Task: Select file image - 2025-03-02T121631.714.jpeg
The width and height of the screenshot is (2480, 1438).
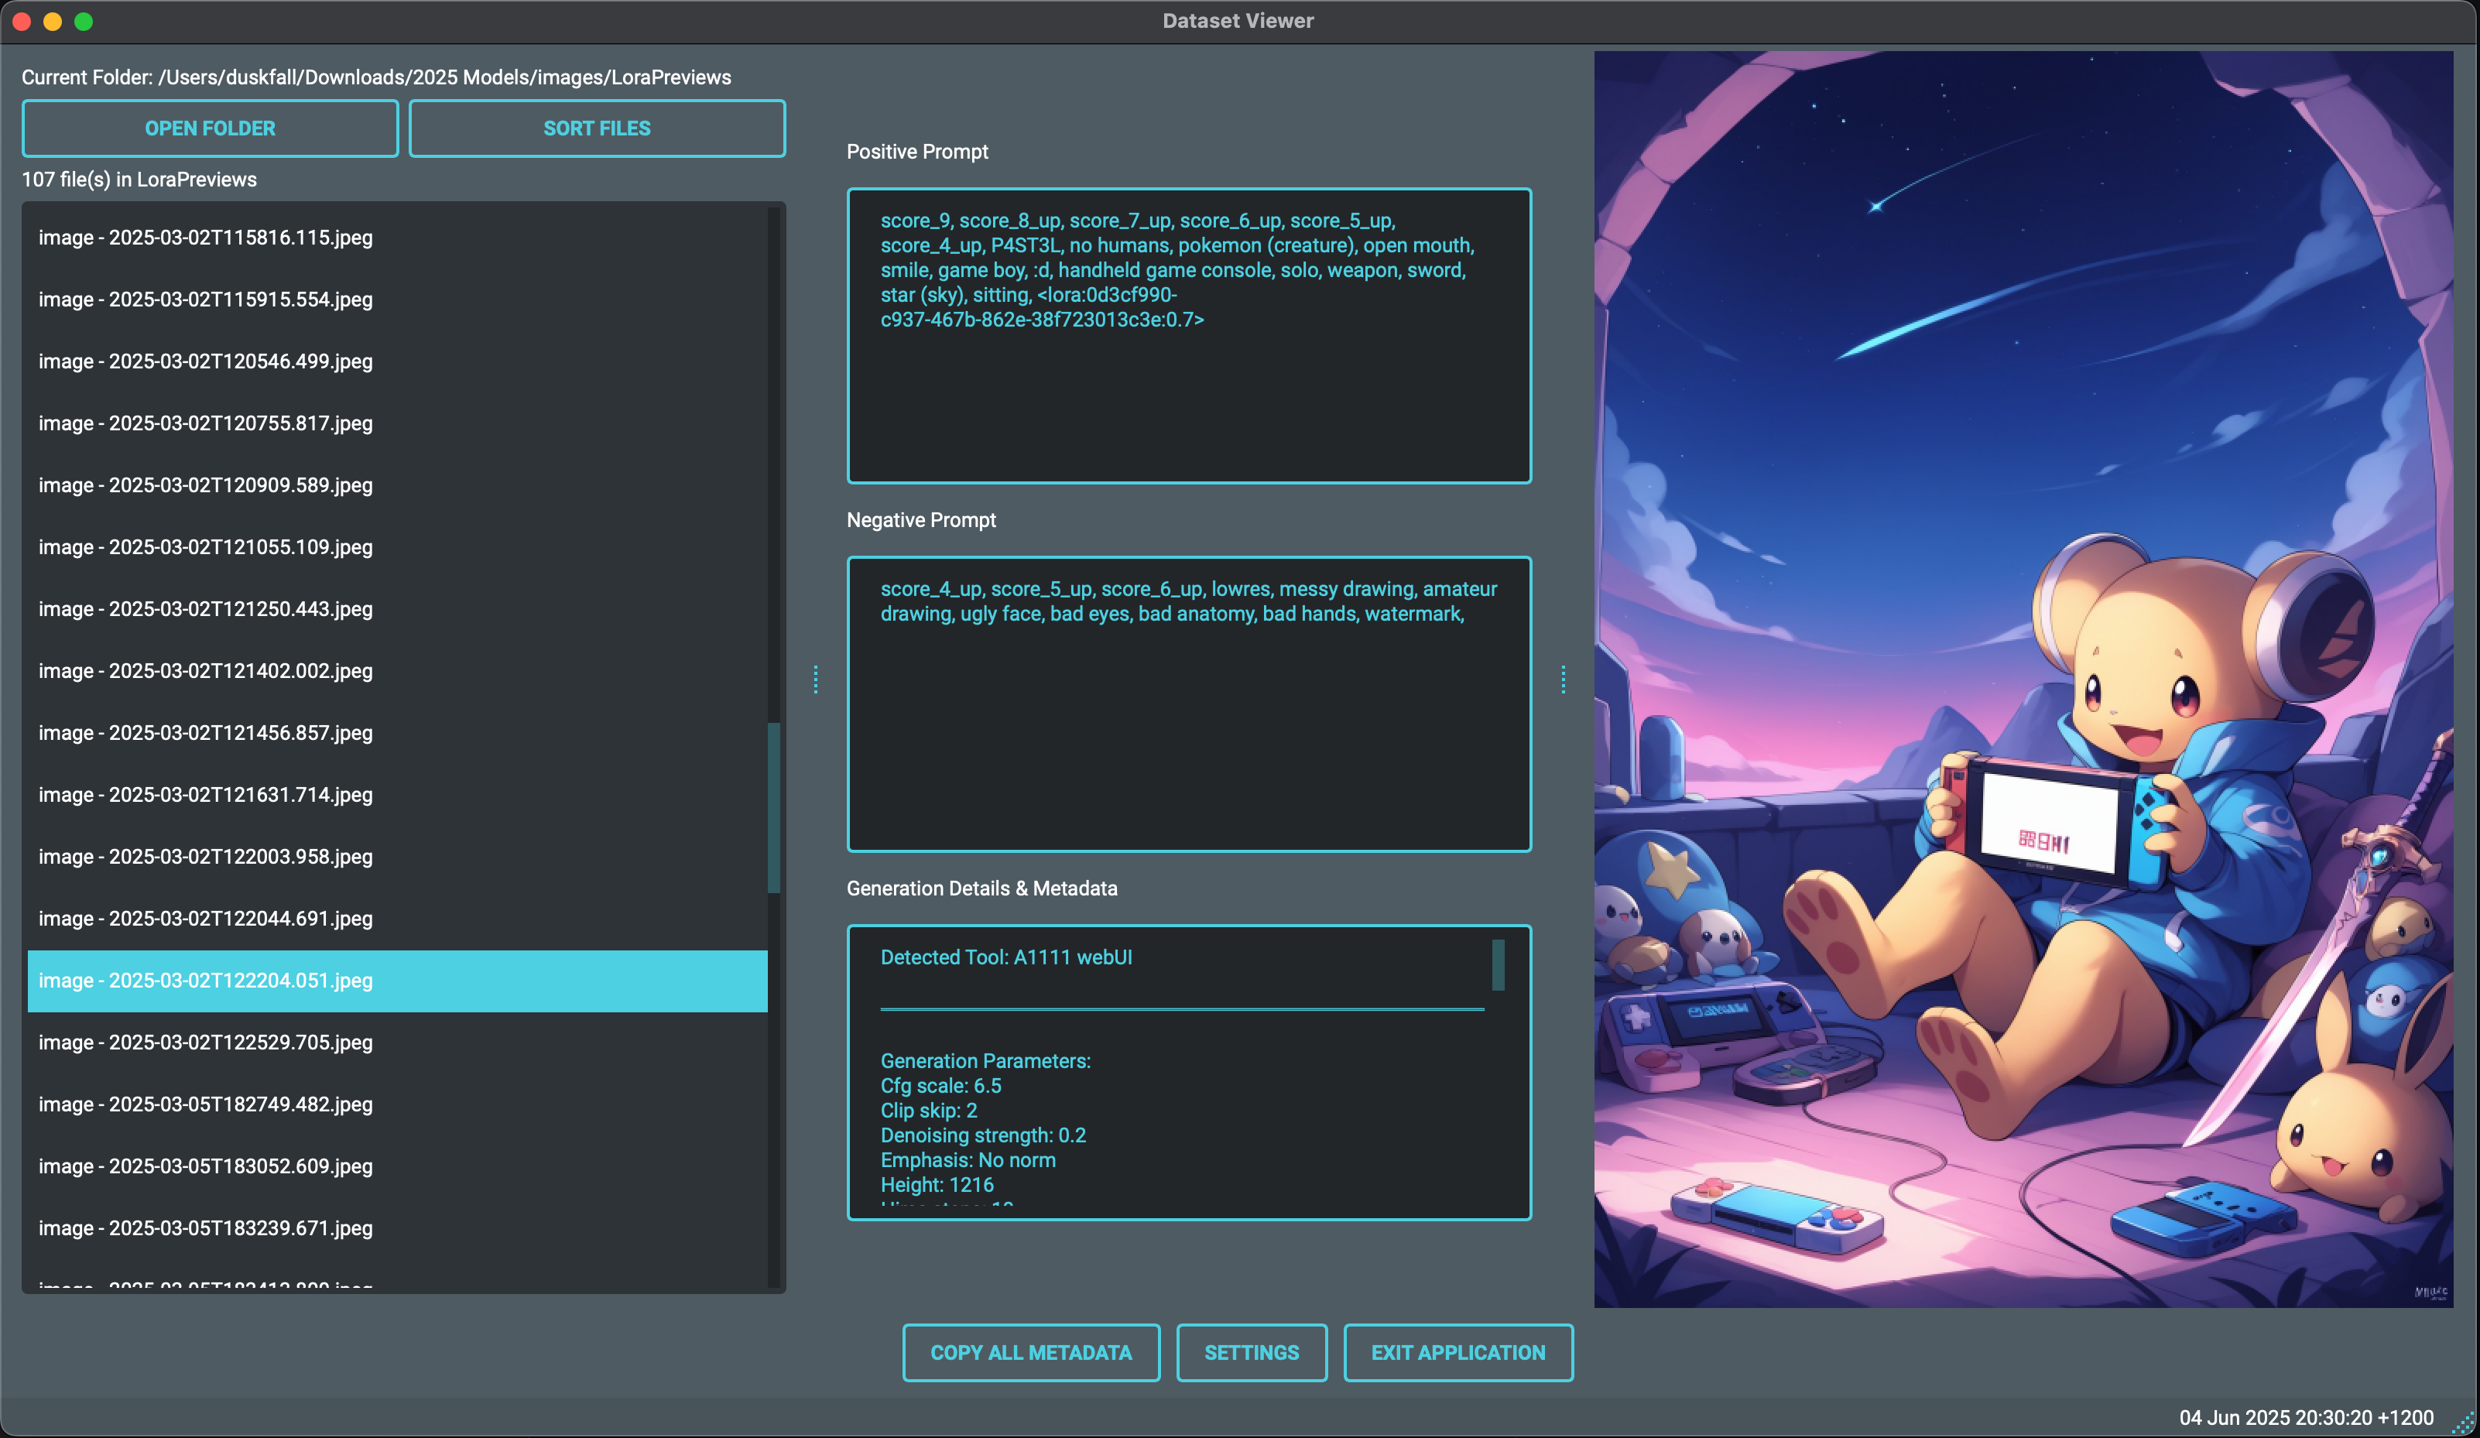Action: pos(206,794)
